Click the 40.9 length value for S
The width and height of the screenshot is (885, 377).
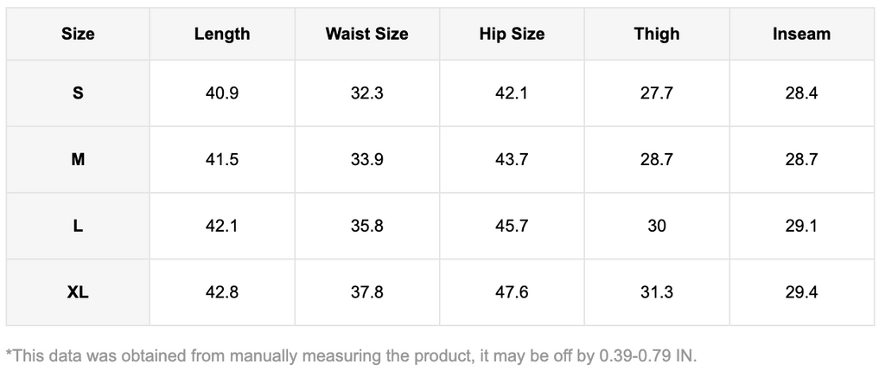(222, 93)
